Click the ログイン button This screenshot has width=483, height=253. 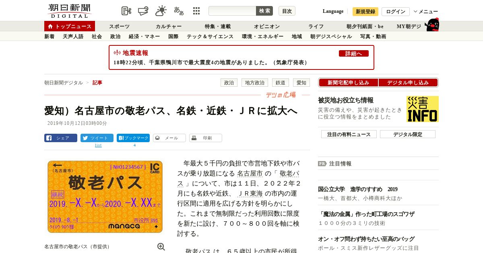tap(396, 12)
